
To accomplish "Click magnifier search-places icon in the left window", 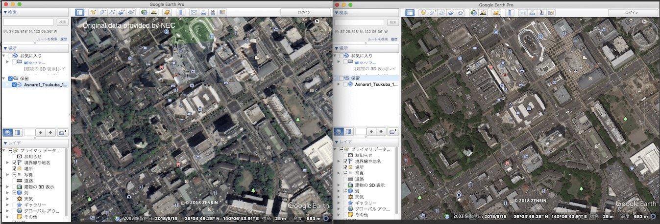I will (8, 132).
